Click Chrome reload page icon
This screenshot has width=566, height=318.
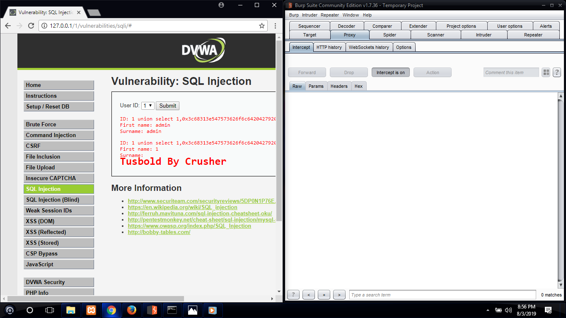(31, 26)
